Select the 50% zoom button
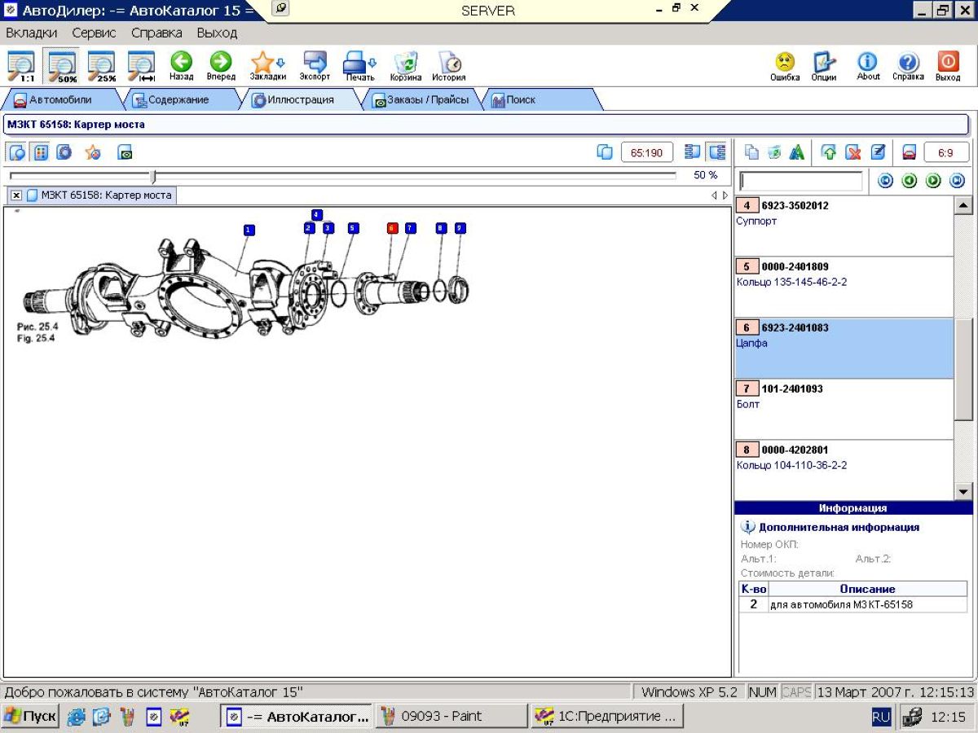The height and width of the screenshot is (733, 978). [61, 67]
